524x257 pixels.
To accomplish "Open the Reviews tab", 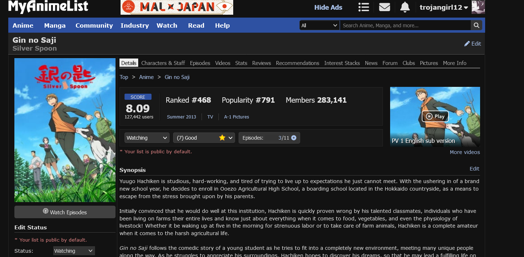I will tap(261, 63).
